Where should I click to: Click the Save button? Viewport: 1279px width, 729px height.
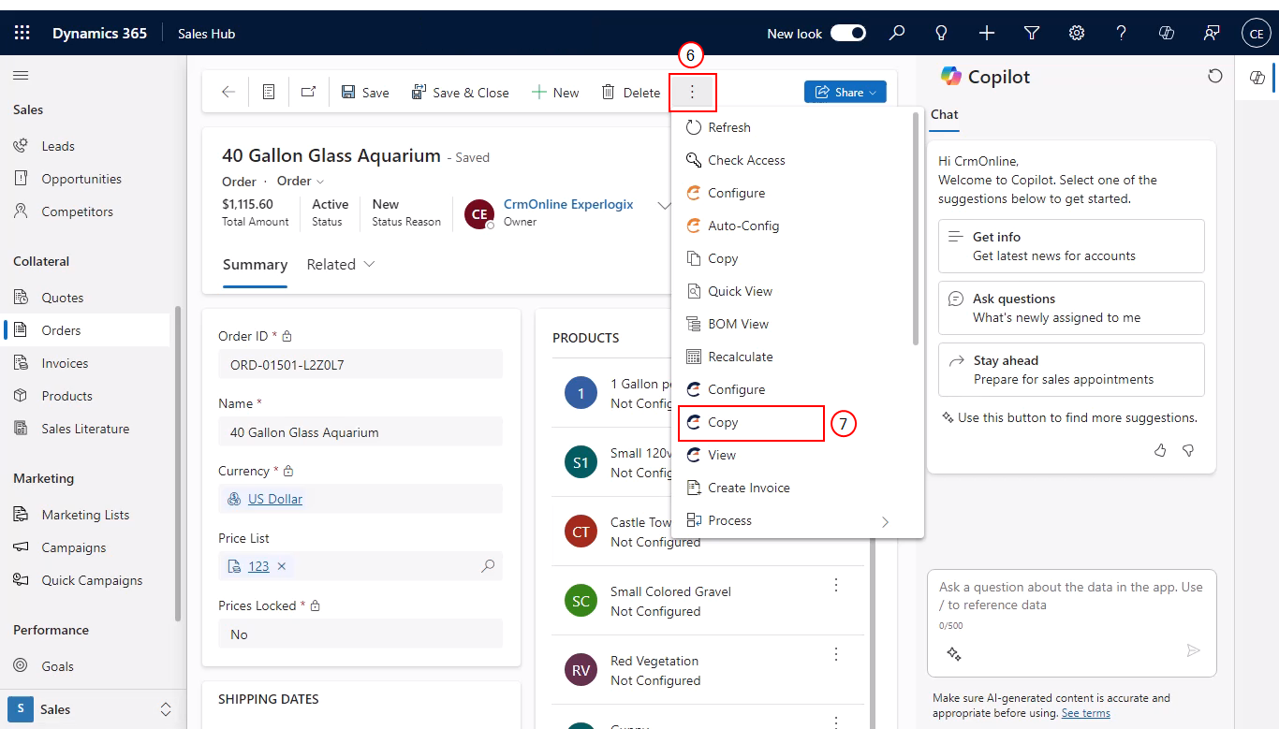point(365,92)
